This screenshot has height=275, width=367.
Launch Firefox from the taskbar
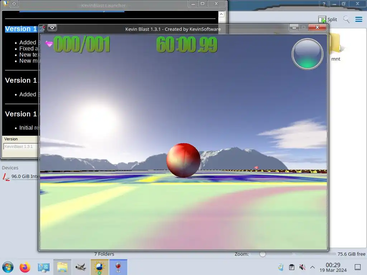pos(25,267)
